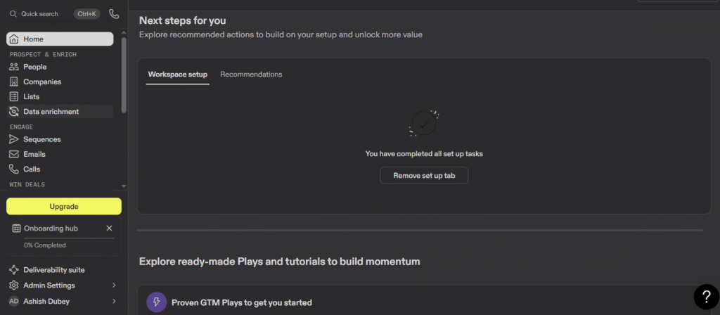Switch to the Recommendations tab
Viewport: 720px width, 315px height.
251,75
